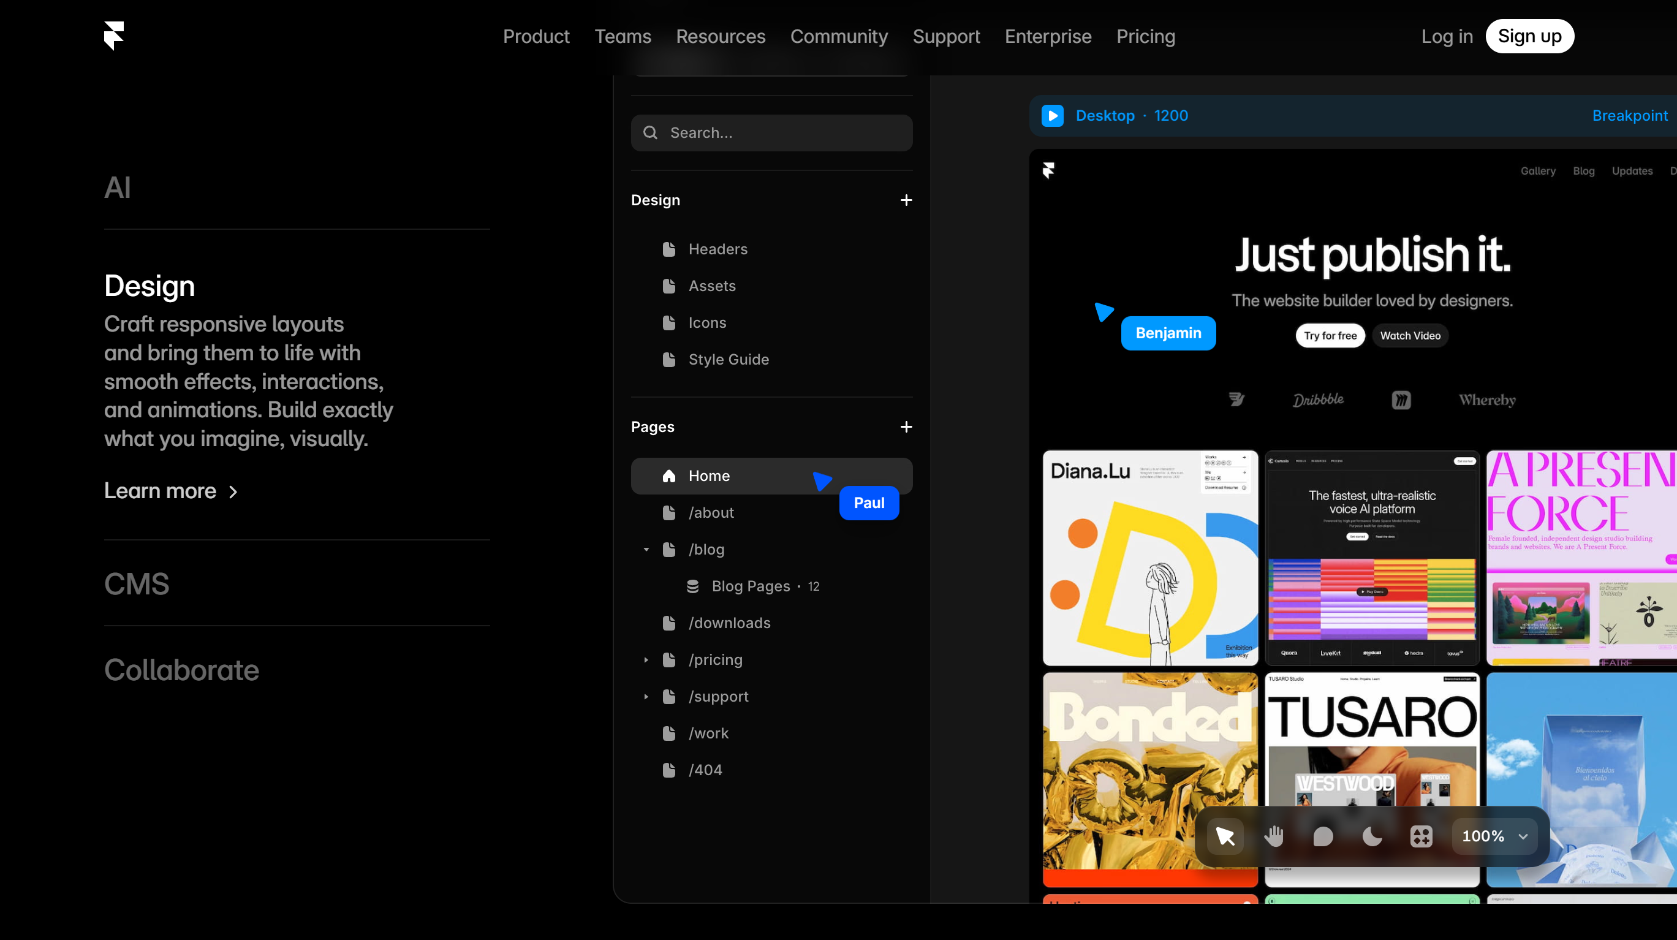This screenshot has width=1677, height=940.
Task: Select the cursor pointer tool
Action: click(x=1225, y=836)
